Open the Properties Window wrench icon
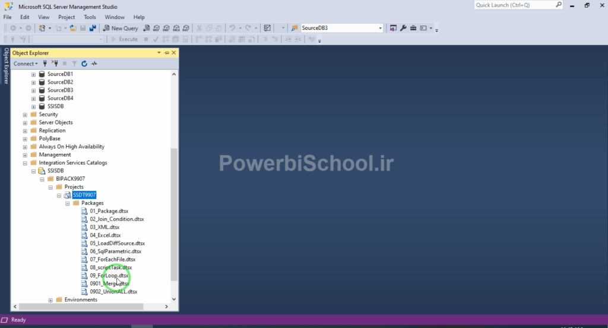 pos(403,28)
